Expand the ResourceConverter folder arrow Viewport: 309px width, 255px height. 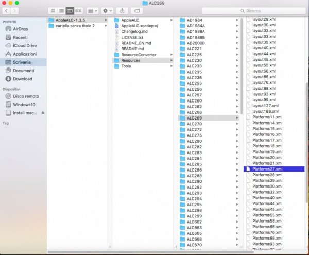coord(171,55)
